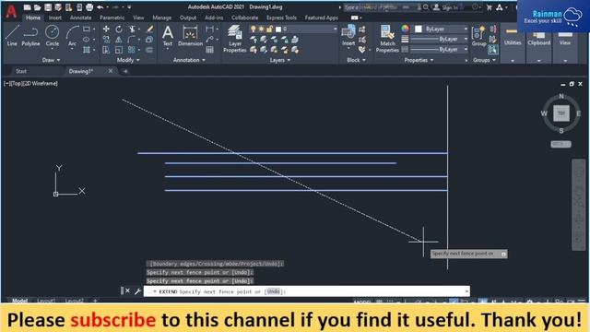The width and height of the screenshot is (590, 332).
Task: Activate the Offset tool
Action: pyautogui.click(x=149, y=50)
